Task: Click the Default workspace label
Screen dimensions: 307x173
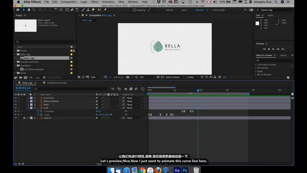Action: [169, 10]
